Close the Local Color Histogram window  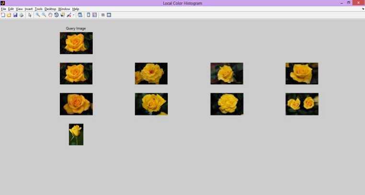pos(358,3)
